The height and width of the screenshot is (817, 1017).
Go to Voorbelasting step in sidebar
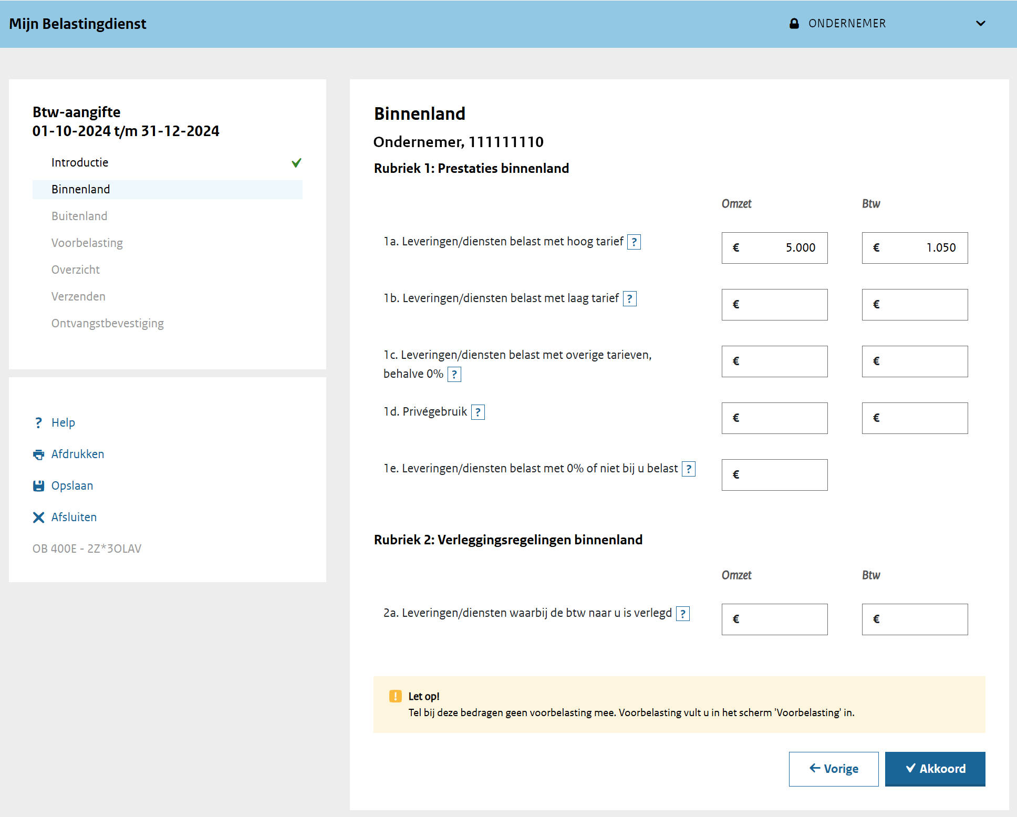pyautogui.click(x=87, y=243)
